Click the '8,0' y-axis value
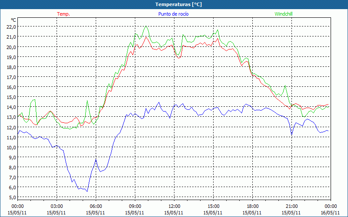Screen dimensions: 348x217 click(13, 168)
